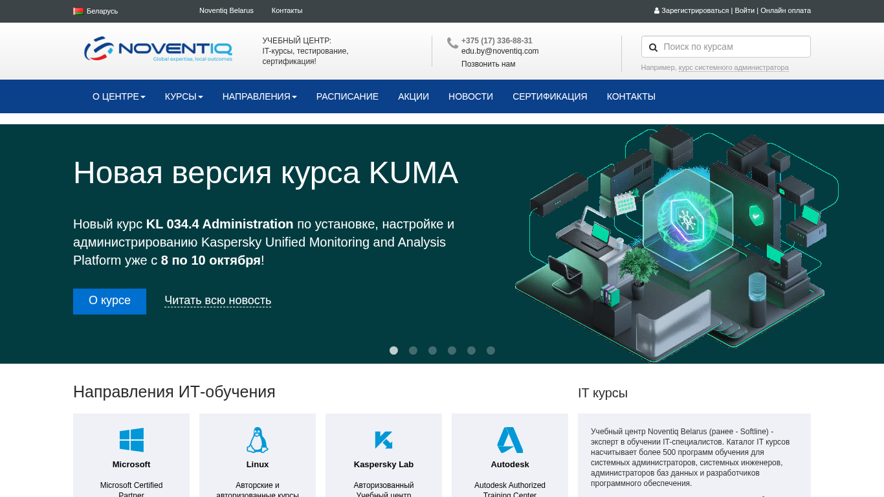Open the СЕРТИФИКАЦИЯ page

pyautogui.click(x=550, y=96)
